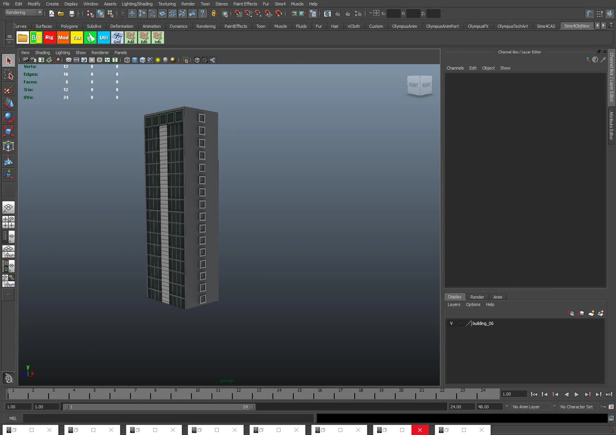616x435 pixels.
Task: Play animation forwards
Action: (x=577, y=394)
